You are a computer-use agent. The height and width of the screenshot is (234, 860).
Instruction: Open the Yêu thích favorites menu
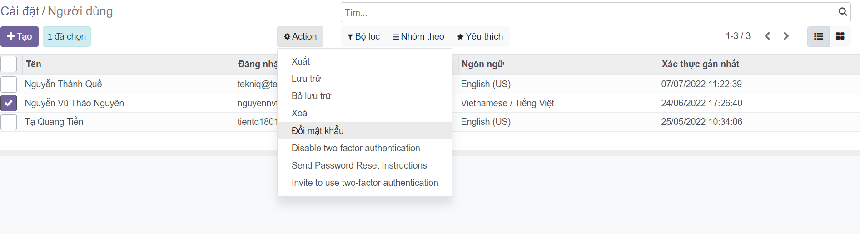coord(480,36)
